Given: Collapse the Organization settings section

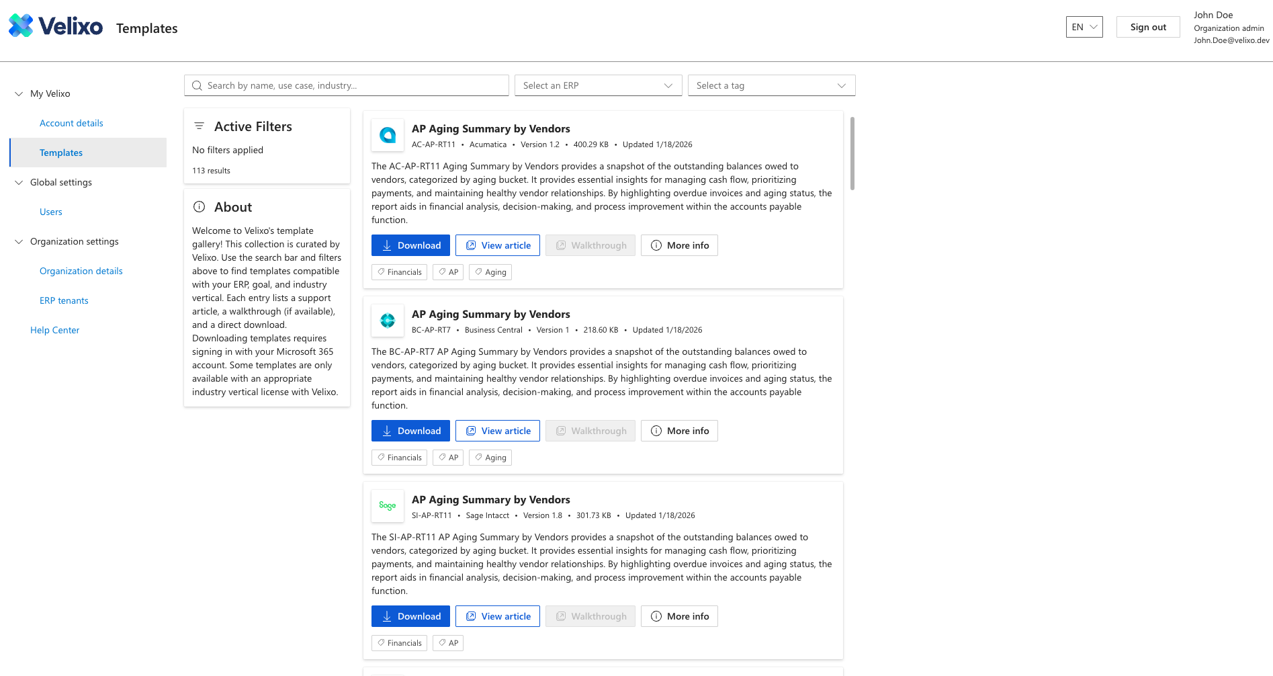Looking at the screenshot, I should point(19,242).
